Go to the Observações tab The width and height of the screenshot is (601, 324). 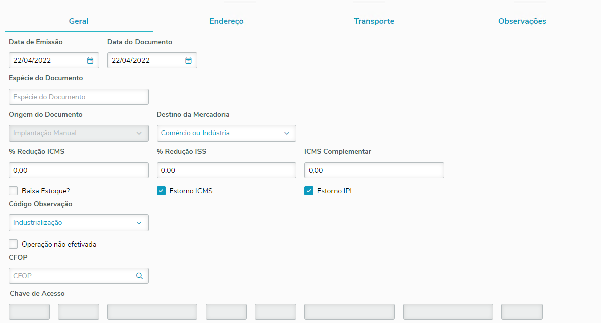522,21
